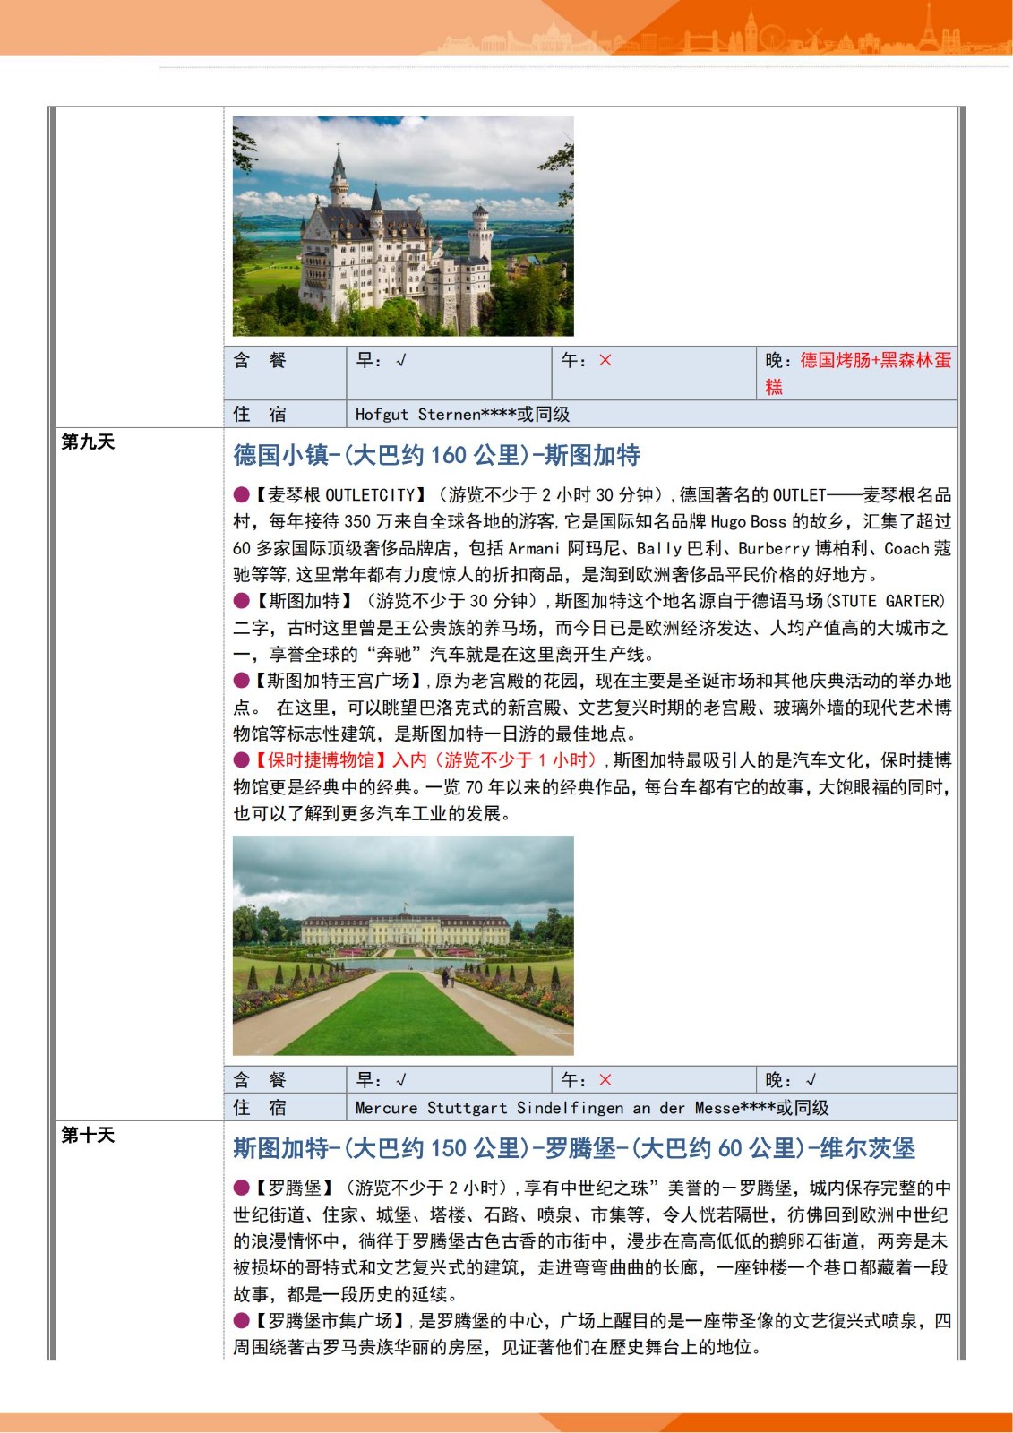This screenshot has height=1433, width=1013.
Task: Click purple bullet dot before 【麦琴根OUTLETCITY】
Action: [x=242, y=495]
